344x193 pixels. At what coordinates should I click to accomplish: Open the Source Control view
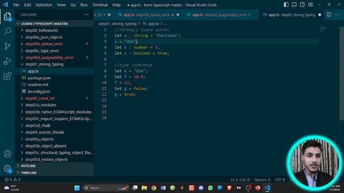click(7, 46)
